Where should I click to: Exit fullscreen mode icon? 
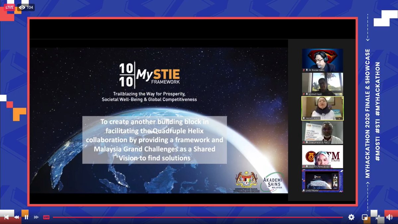(378, 217)
